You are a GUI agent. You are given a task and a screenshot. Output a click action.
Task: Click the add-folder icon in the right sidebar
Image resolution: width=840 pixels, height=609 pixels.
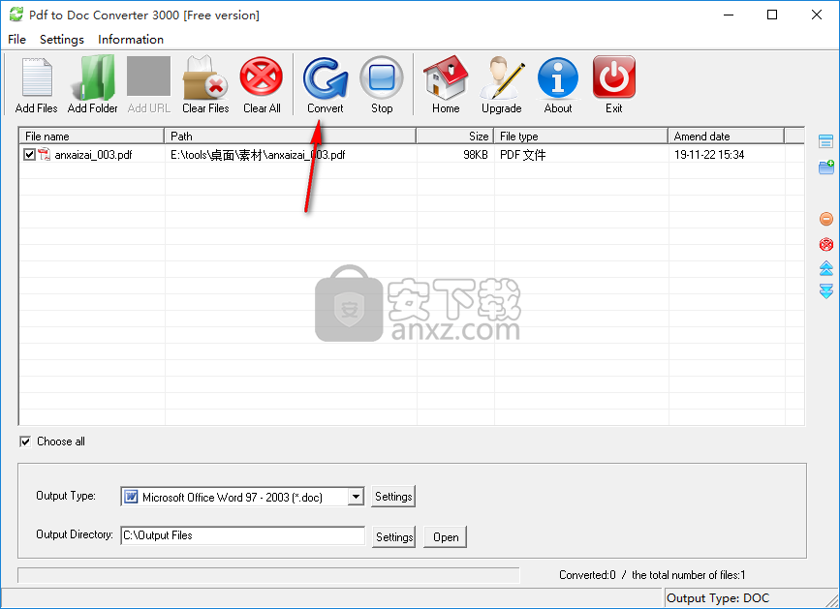click(826, 167)
